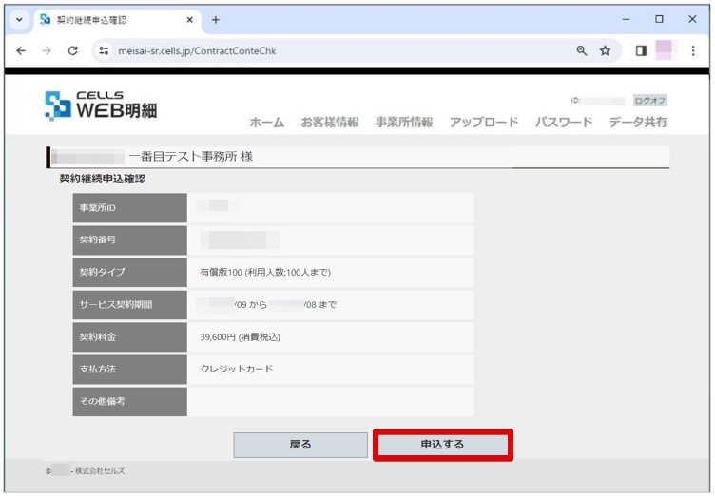
Task: Open the データ共有 menu
Action: coord(638,123)
